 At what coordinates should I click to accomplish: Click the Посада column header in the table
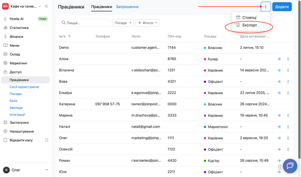[x=210, y=36]
